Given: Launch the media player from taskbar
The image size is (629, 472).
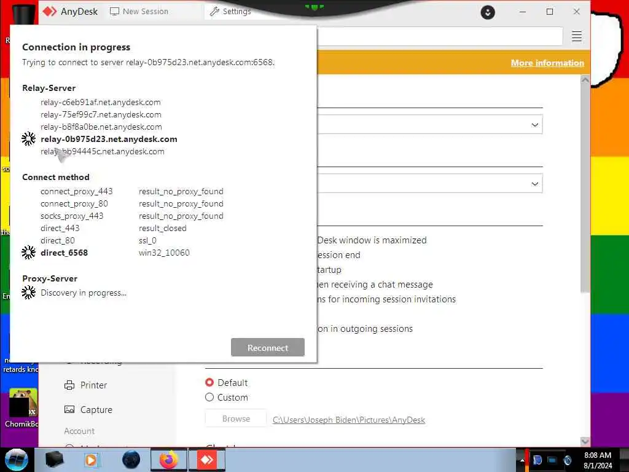Looking at the screenshot, I should point(91,460).
